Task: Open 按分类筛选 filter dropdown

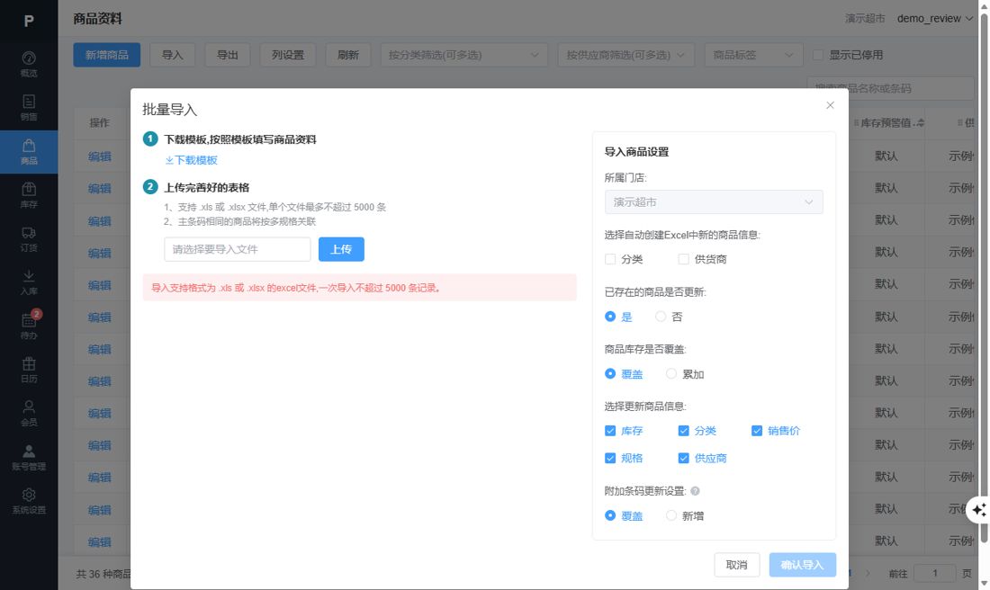Action: pos(463,55)
